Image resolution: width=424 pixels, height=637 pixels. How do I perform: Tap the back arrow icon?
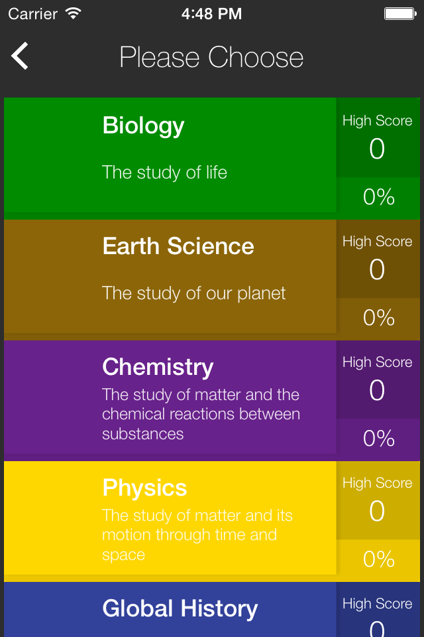click(19, 56)
